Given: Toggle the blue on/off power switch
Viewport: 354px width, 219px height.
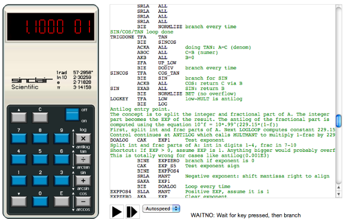Looking at the screenshot, I should point(72,115).
